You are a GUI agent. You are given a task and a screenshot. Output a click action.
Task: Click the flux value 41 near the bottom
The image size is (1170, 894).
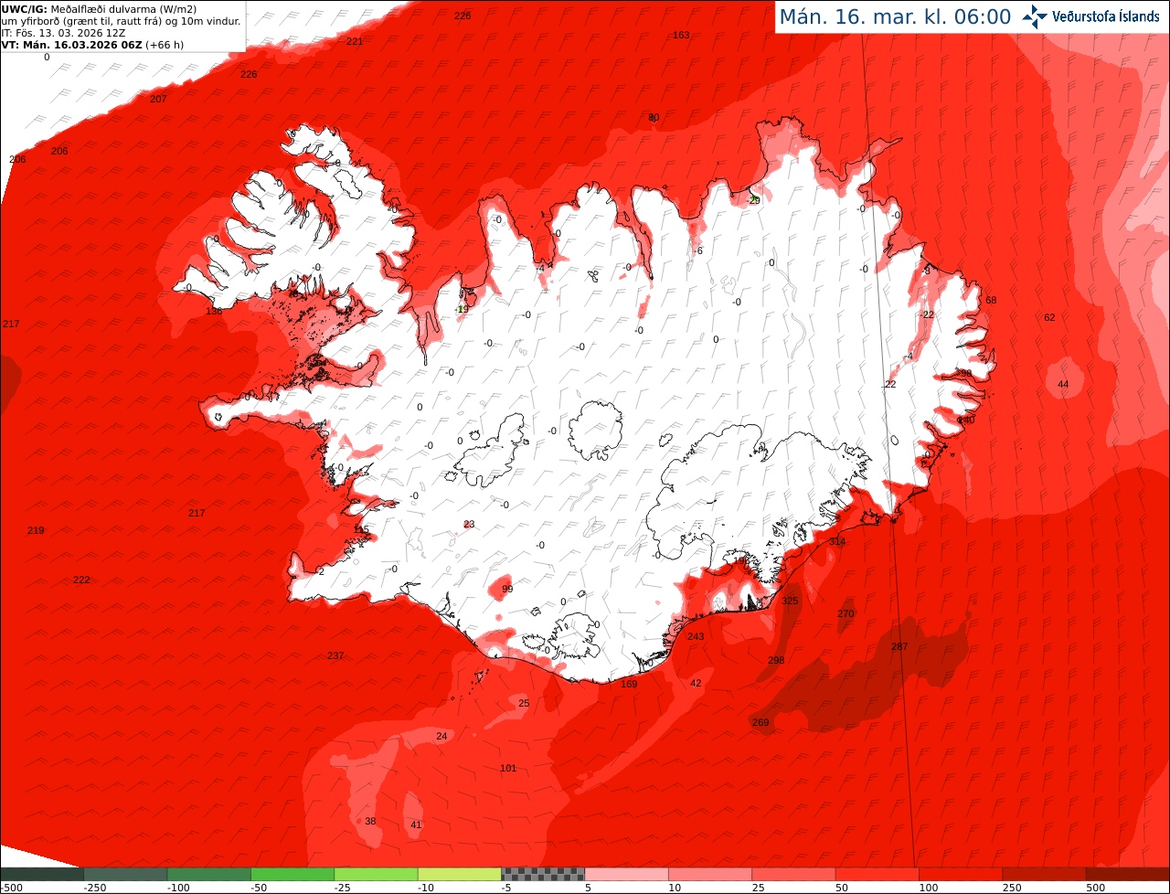click(x=416, y=825)
